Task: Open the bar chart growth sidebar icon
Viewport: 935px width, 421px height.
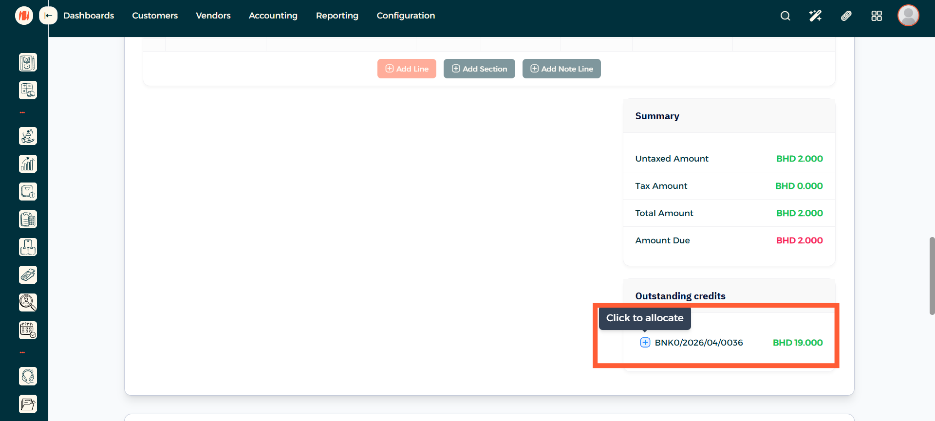Action: pos(28,164)
